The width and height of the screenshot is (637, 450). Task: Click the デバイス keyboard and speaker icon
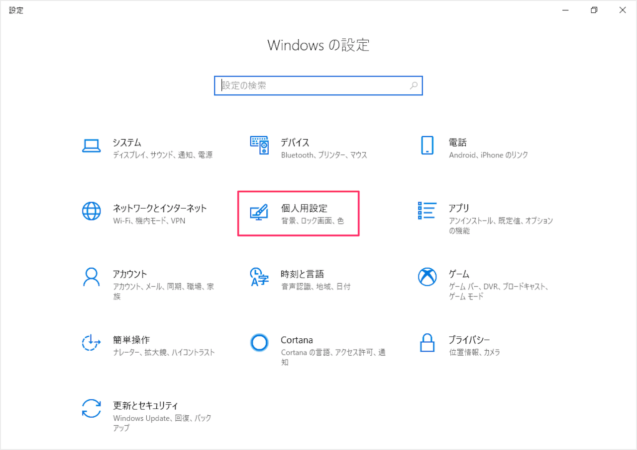[259, 146]
